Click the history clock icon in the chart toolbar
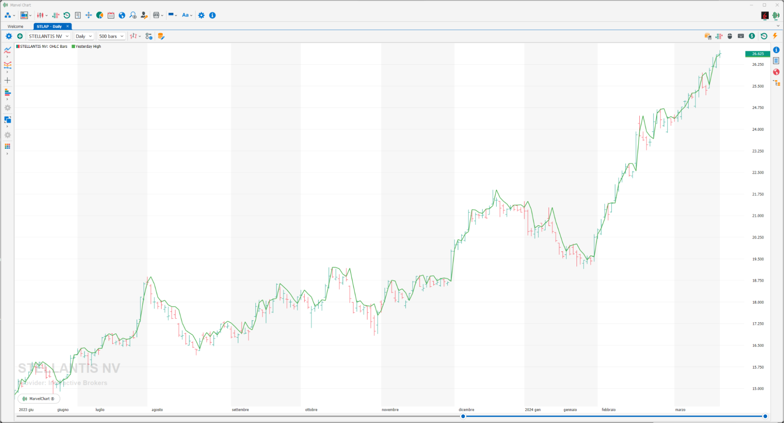The height and width of the screenshot is (423, 784). [764, 36]
